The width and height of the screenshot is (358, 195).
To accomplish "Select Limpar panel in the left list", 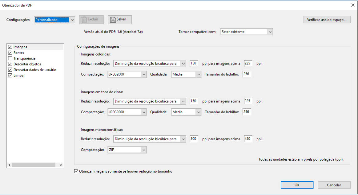I will pos(19,76).
